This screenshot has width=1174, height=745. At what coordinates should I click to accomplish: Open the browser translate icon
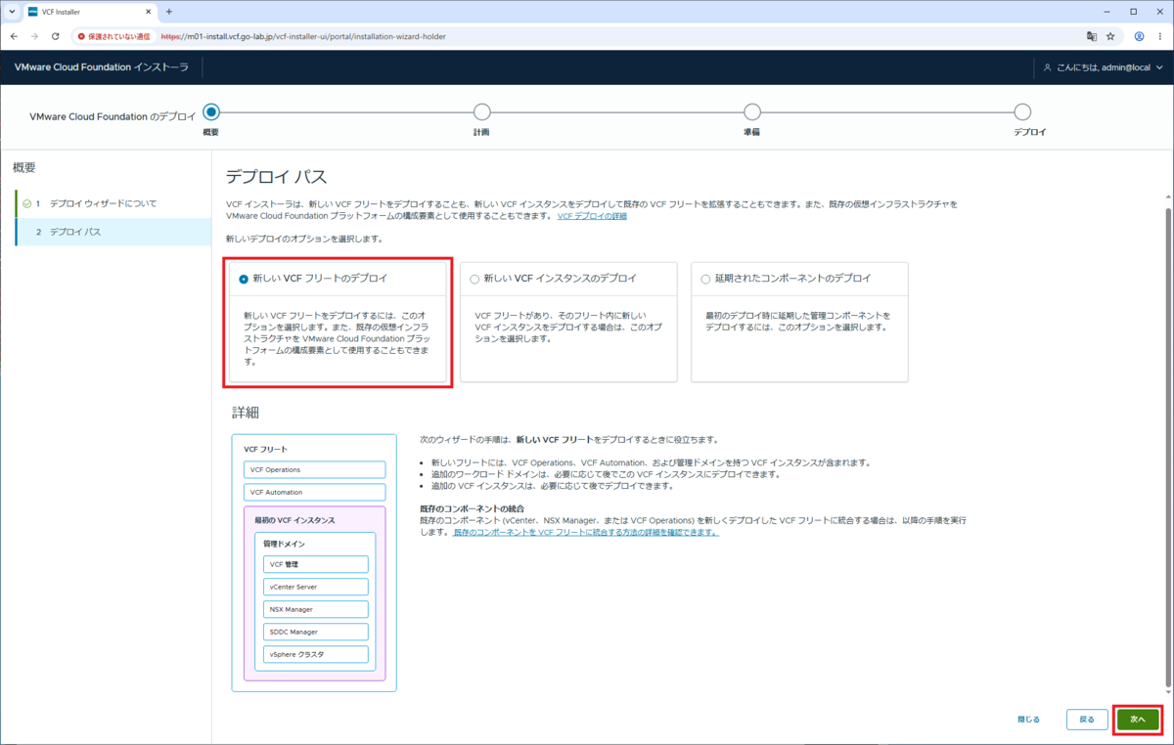click(1091, 36)
